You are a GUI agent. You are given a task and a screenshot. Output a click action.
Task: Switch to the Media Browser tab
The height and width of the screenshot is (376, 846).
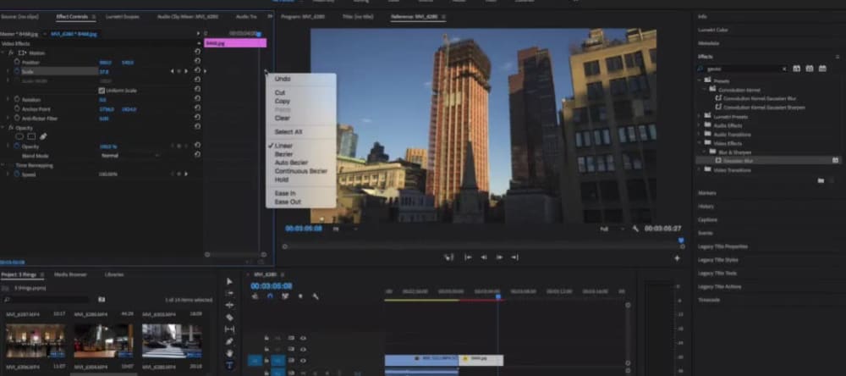(71, 274)
